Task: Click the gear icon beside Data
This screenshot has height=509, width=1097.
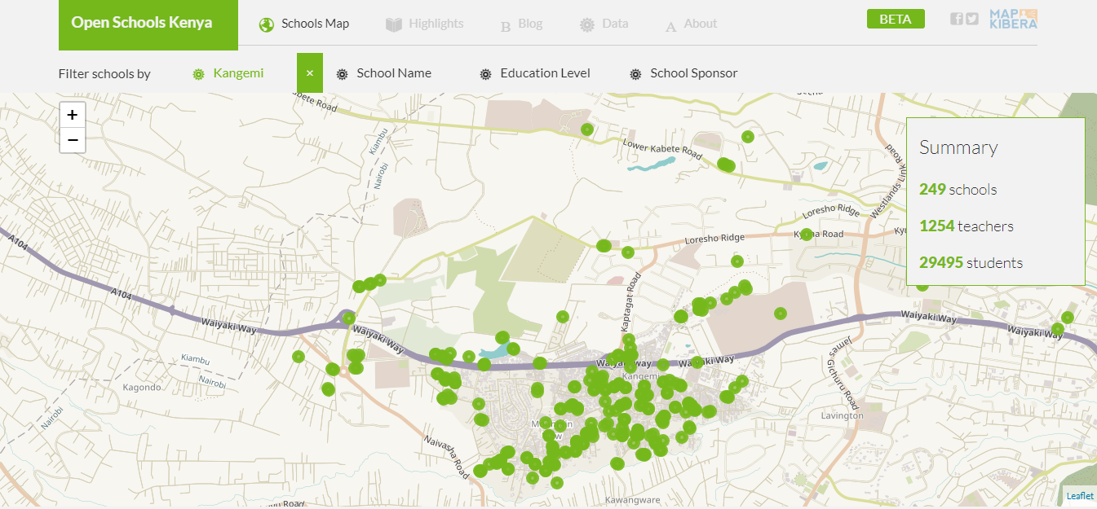Action: [x=587, y=24]
